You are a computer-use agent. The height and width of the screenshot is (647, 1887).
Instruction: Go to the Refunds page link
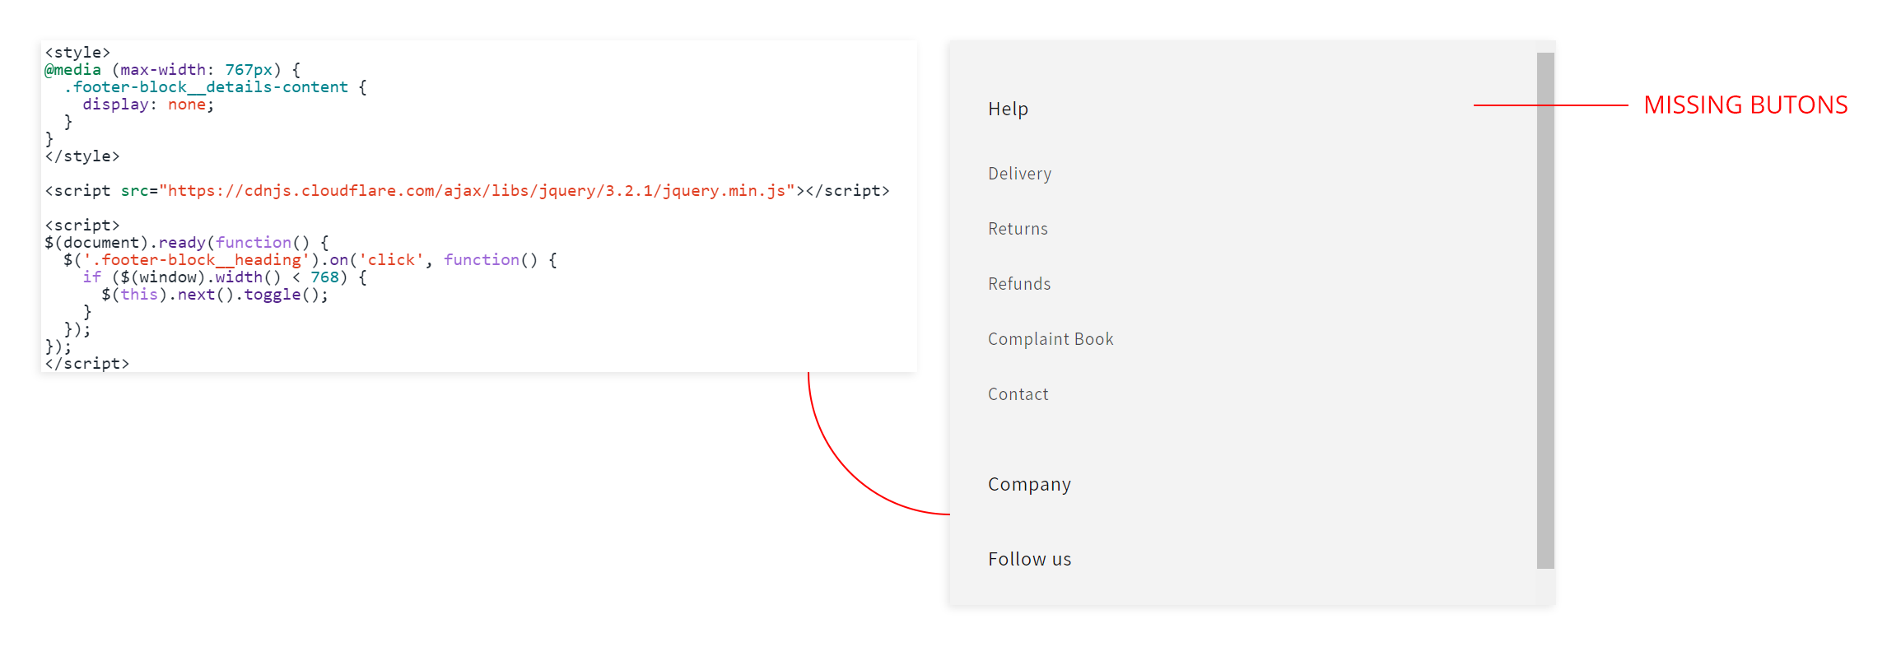(x=1019, y=284)
